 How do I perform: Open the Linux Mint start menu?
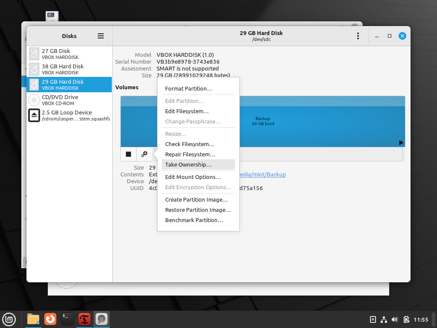(9, 319)
